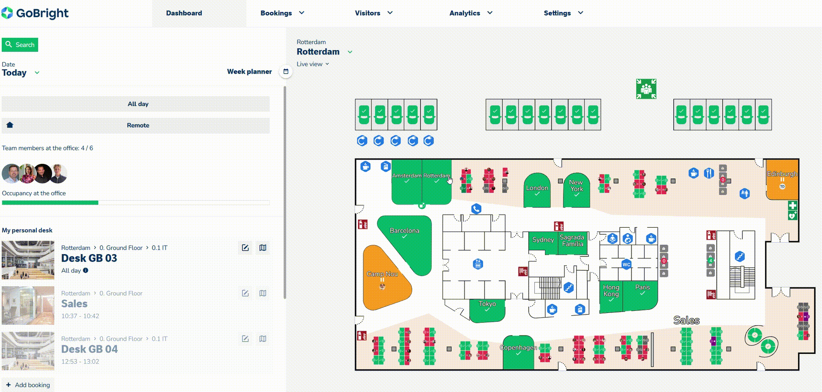Screen dimensions: 822x392
Task: Click the first aid cross icon
Action: 792,205
